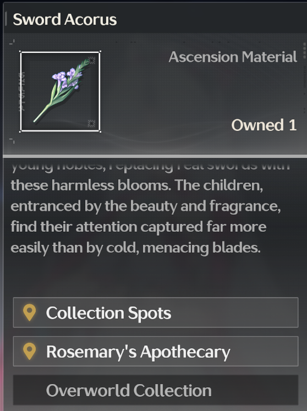Viewport: 307px width, 411px height.
Task: Open Rosemary's Apothecary source location
Action: tap(156, 351)
